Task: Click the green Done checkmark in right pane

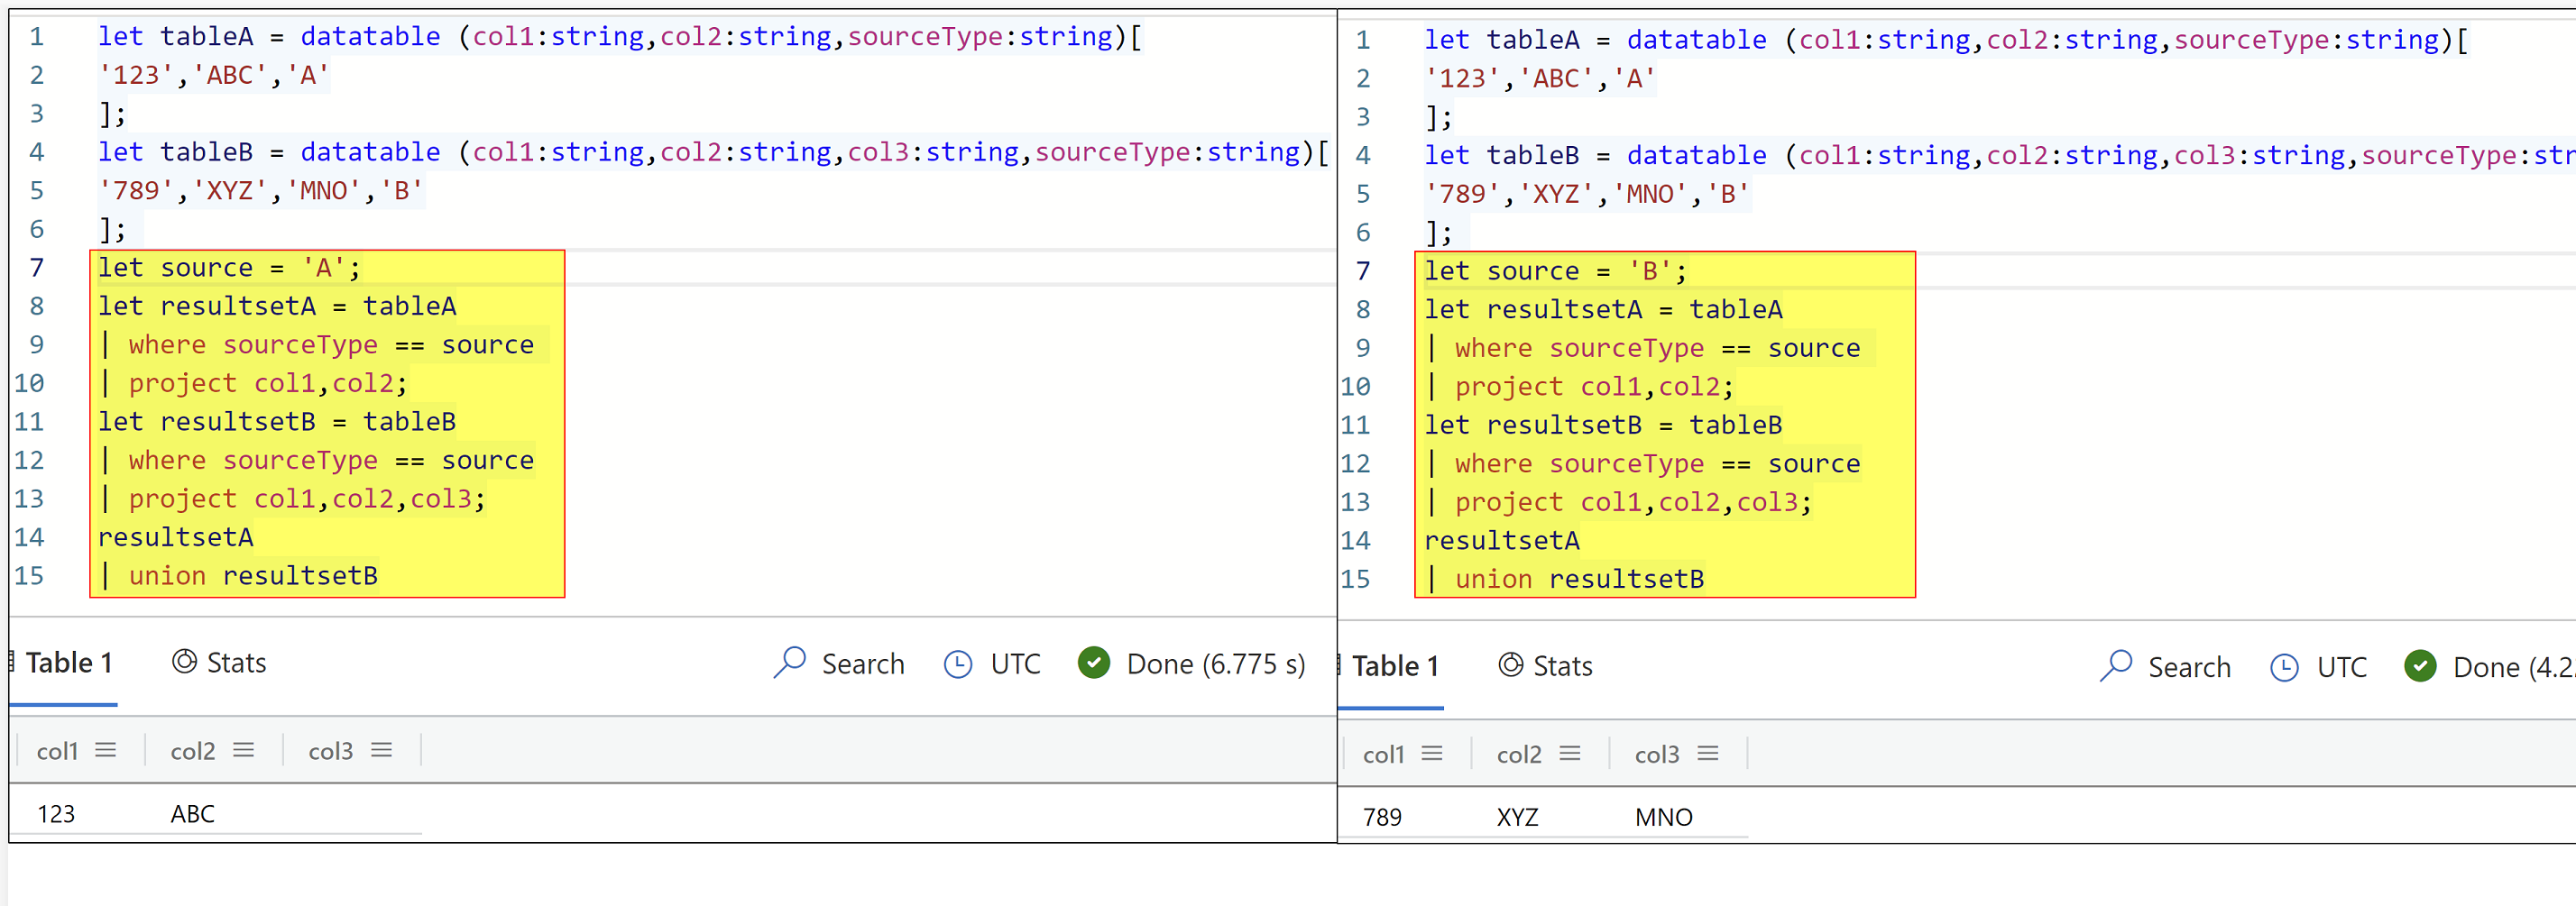Action: 2421,666
